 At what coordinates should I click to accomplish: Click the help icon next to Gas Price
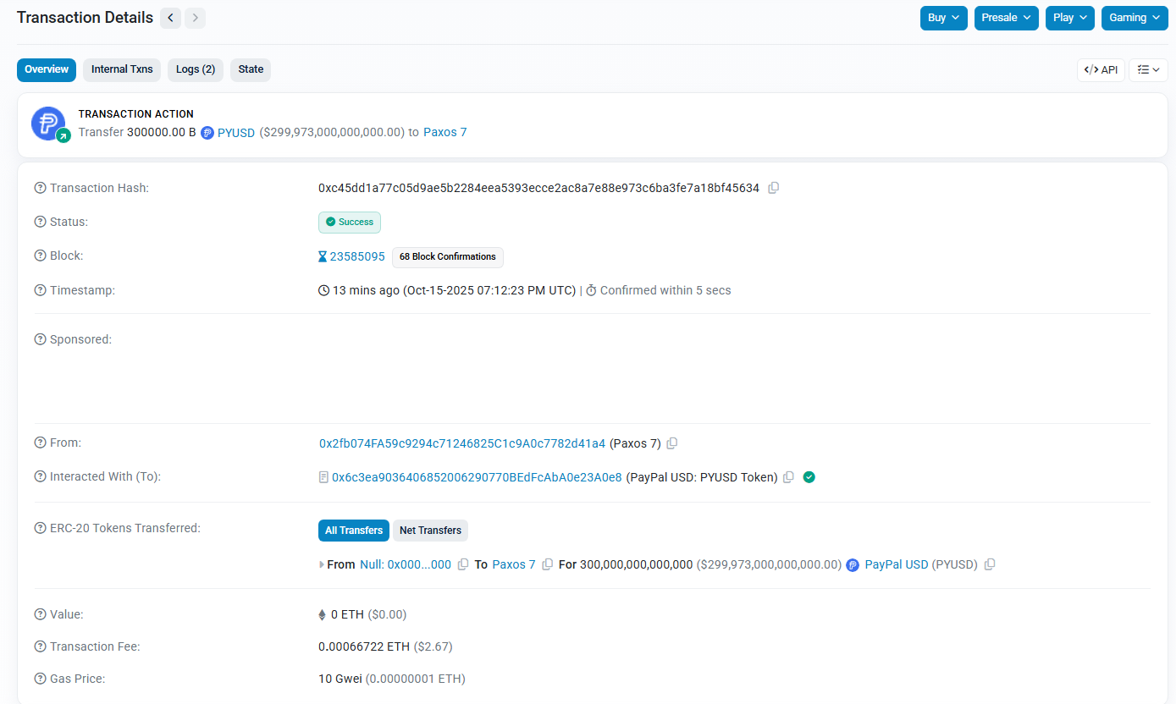(40, 679)
